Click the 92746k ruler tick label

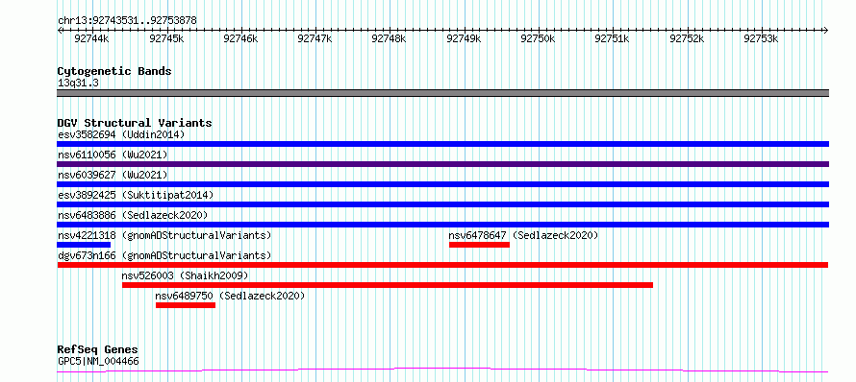click(x=240, y=38)
